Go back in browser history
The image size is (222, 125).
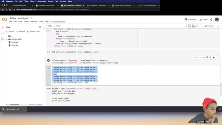click(x=2, y=10)
